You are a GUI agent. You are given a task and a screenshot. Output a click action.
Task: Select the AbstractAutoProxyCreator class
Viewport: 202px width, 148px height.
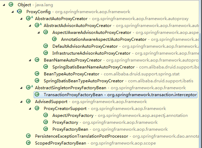(61, 19)
